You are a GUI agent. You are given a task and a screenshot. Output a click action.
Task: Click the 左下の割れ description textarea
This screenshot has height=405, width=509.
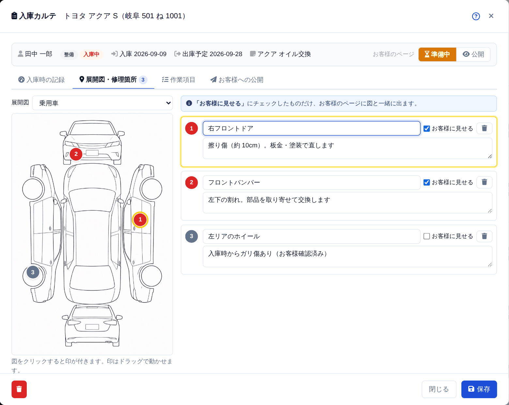point(347,202)
